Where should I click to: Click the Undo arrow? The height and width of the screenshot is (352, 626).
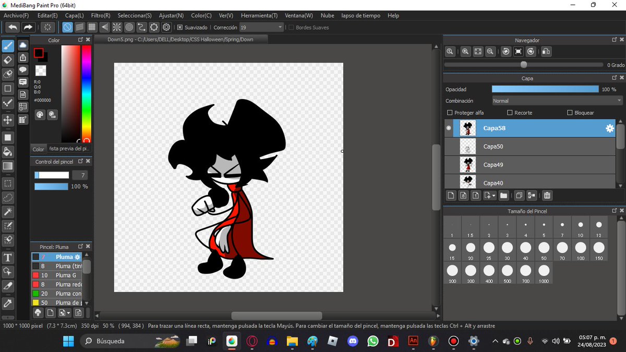[x=13, y=27]
